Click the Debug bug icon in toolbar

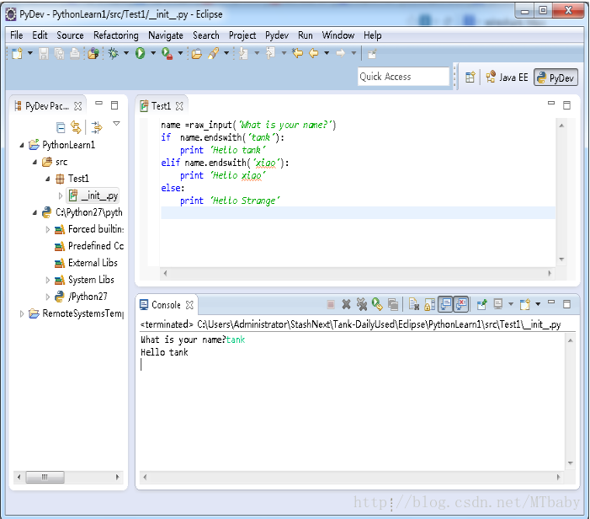pos(114,53)
